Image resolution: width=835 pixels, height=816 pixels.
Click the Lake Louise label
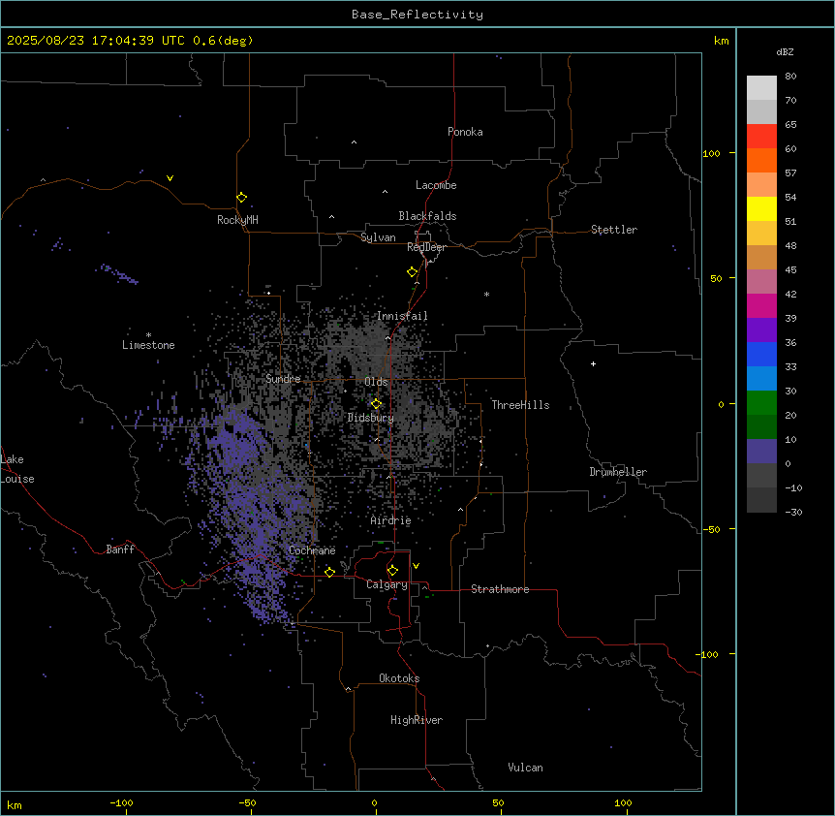click(x=17, y=469)
